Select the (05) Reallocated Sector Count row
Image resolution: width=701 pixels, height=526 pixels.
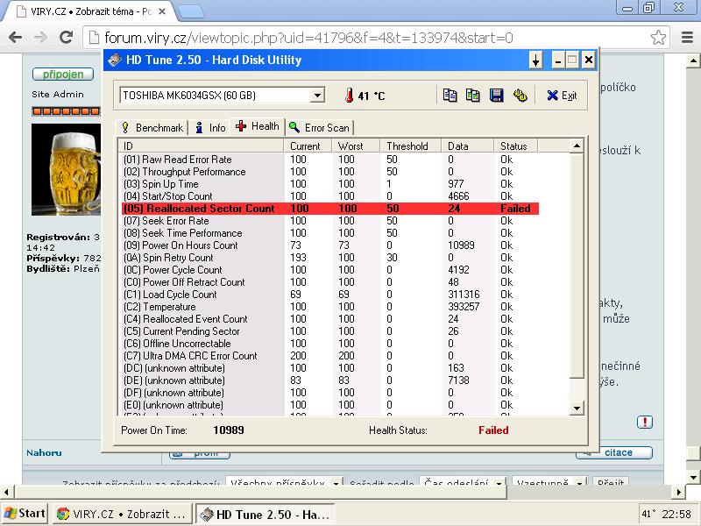point(330,209)
